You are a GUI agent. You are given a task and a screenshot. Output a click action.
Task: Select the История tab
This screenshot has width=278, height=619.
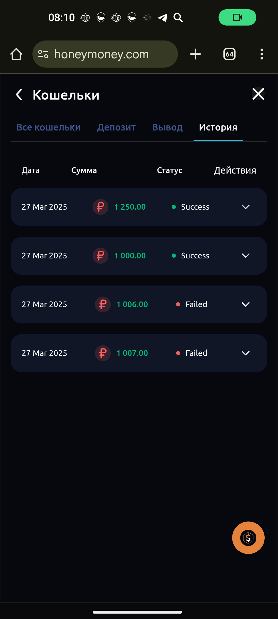pyautogui.click(x=218, y=127)
